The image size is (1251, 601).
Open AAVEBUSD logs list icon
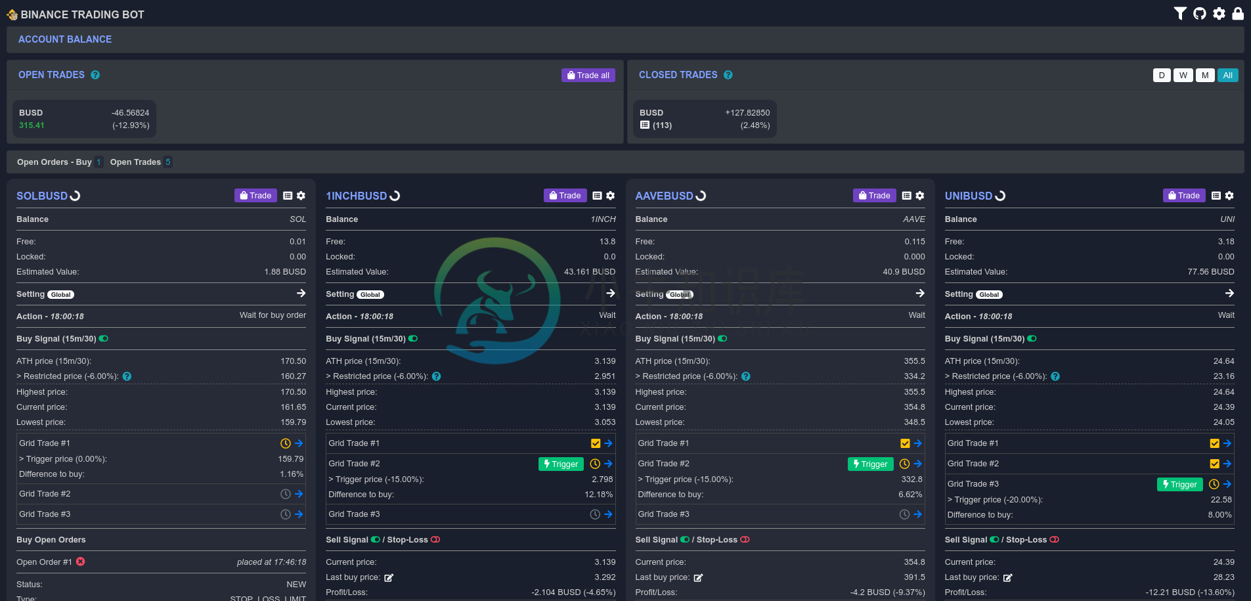pos(907,196)
